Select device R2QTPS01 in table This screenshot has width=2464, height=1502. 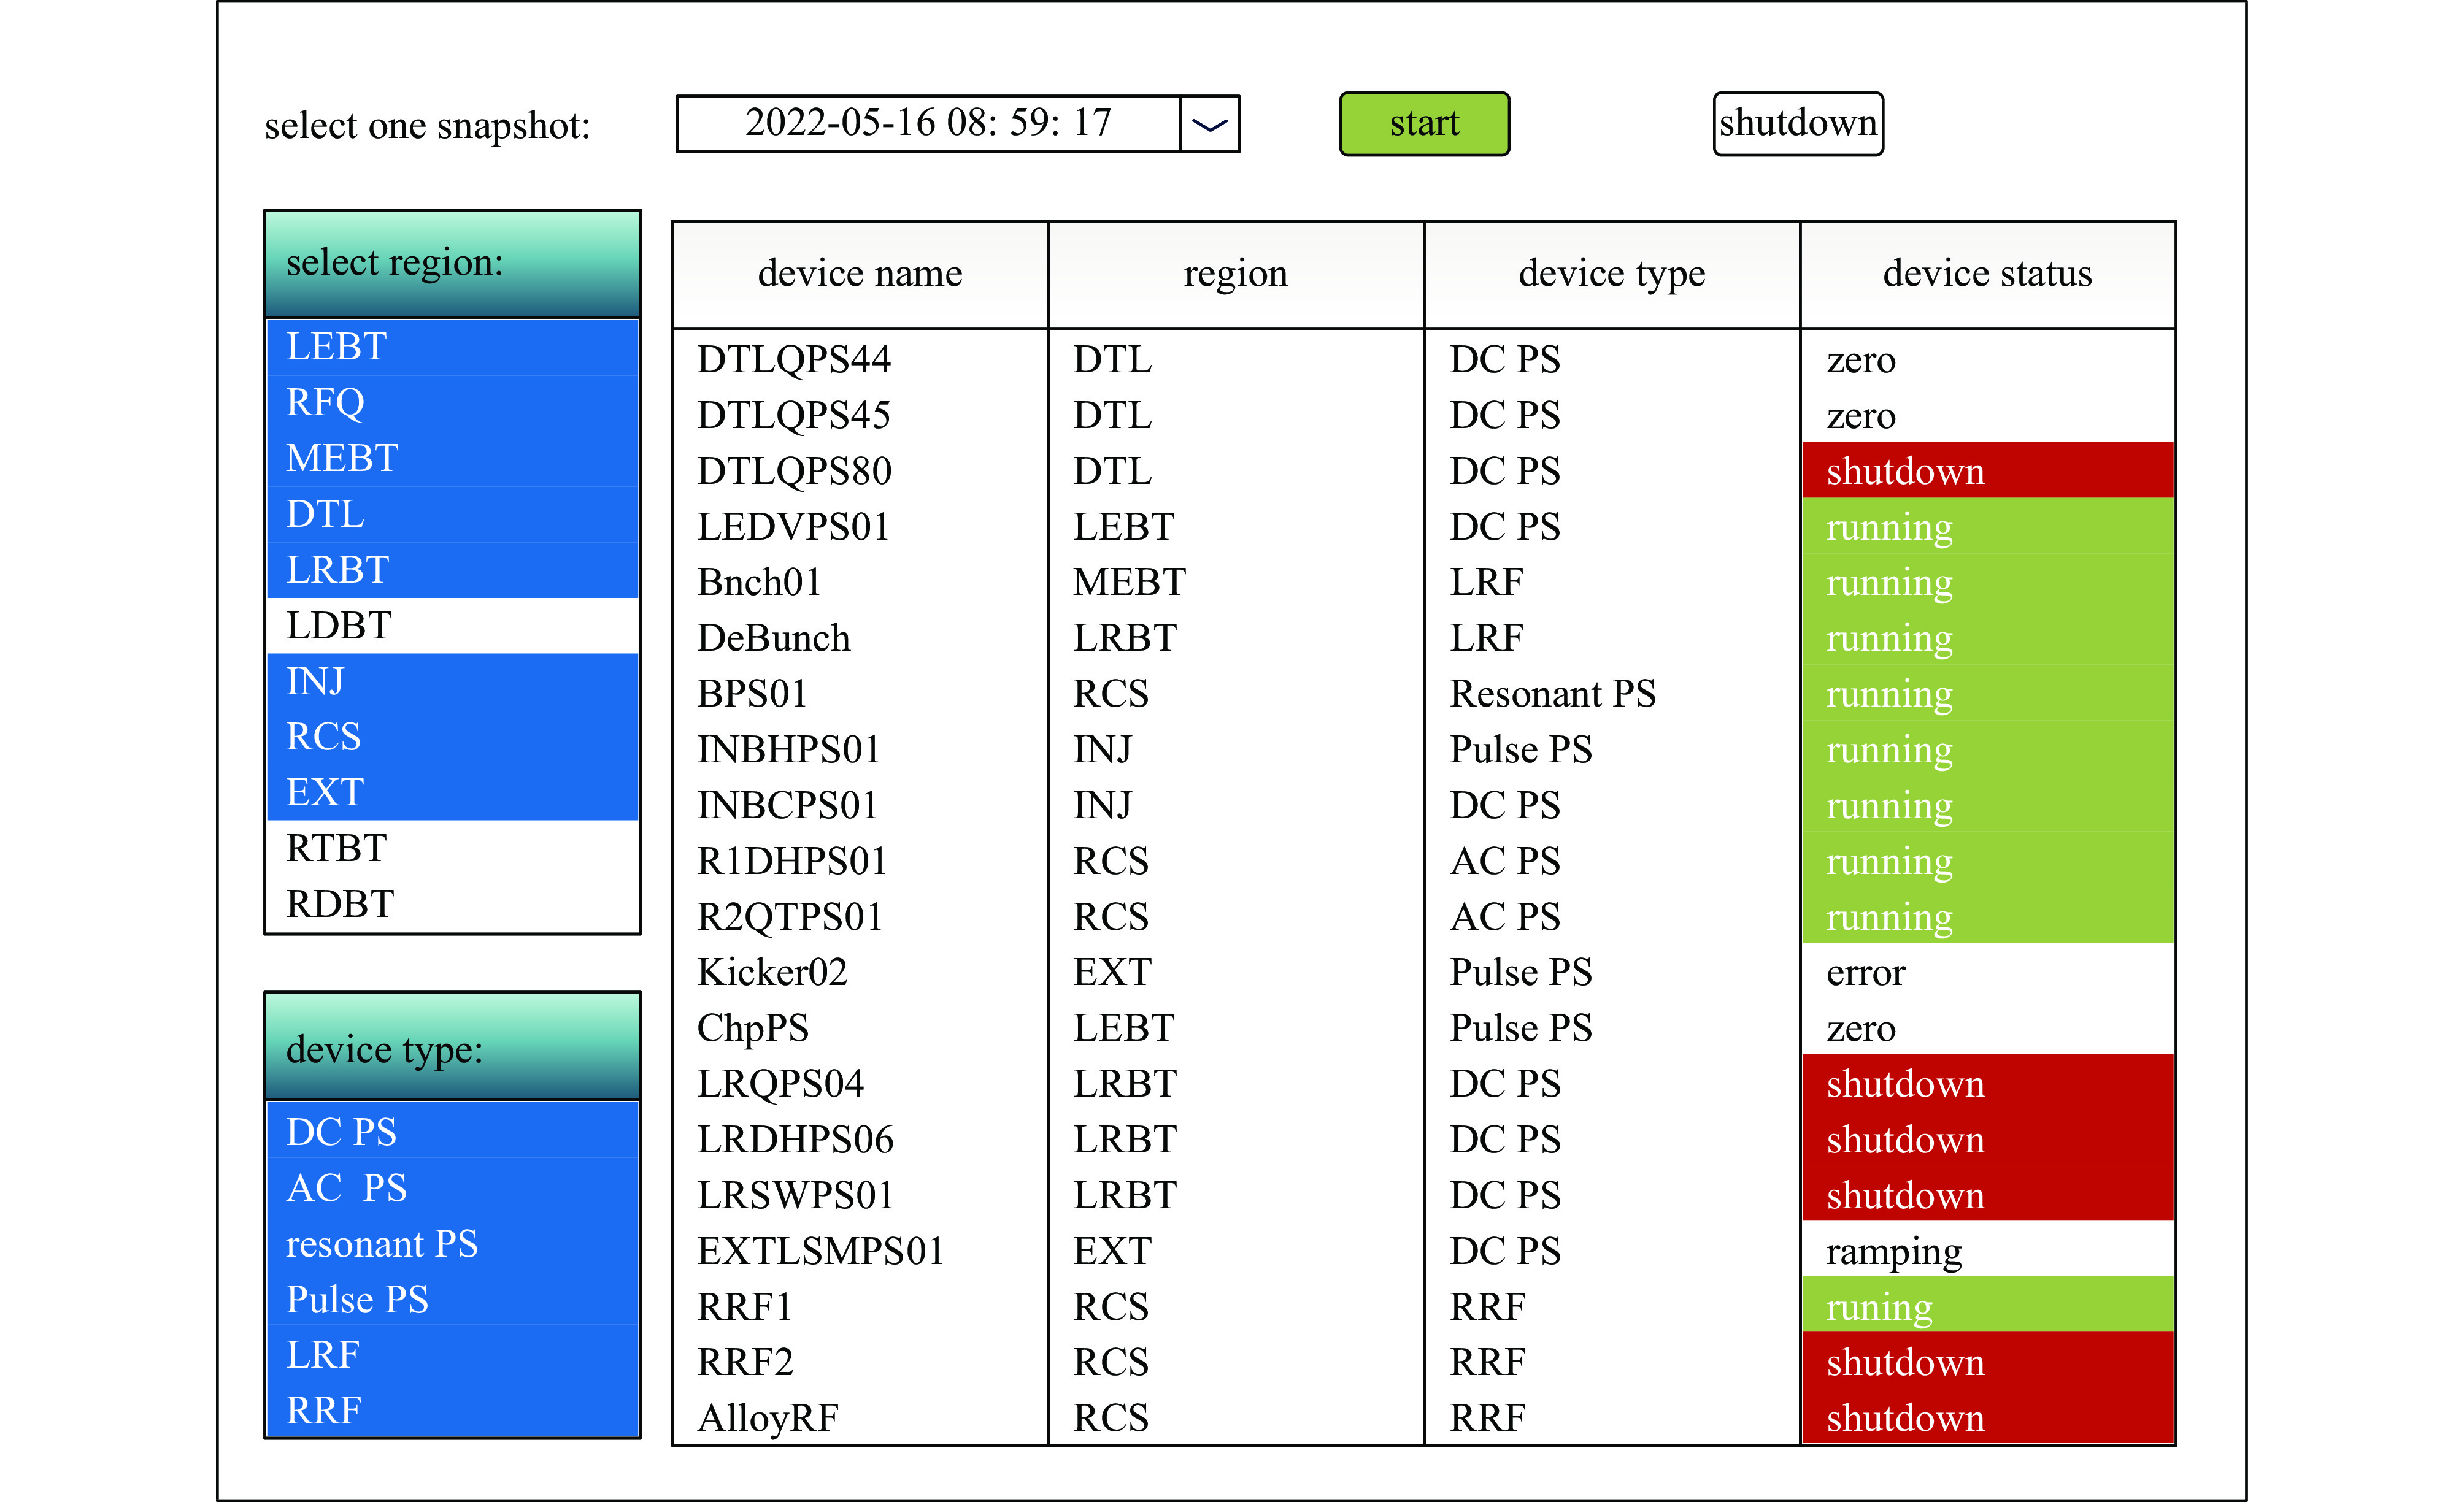pos(790,916)
